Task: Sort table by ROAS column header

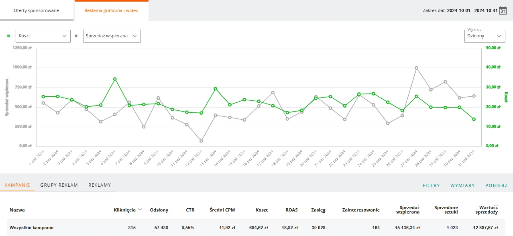Action: (x=291, y=210)
